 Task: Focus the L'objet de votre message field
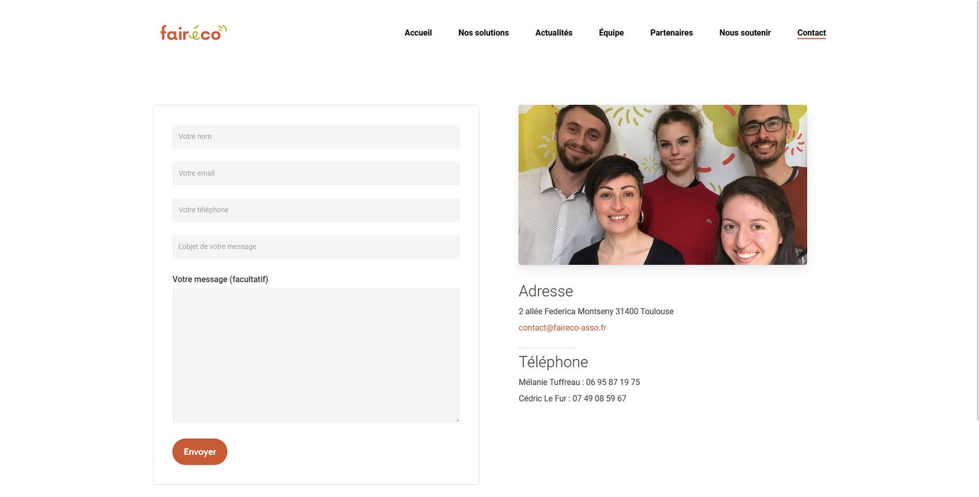(x=316, y=247)
